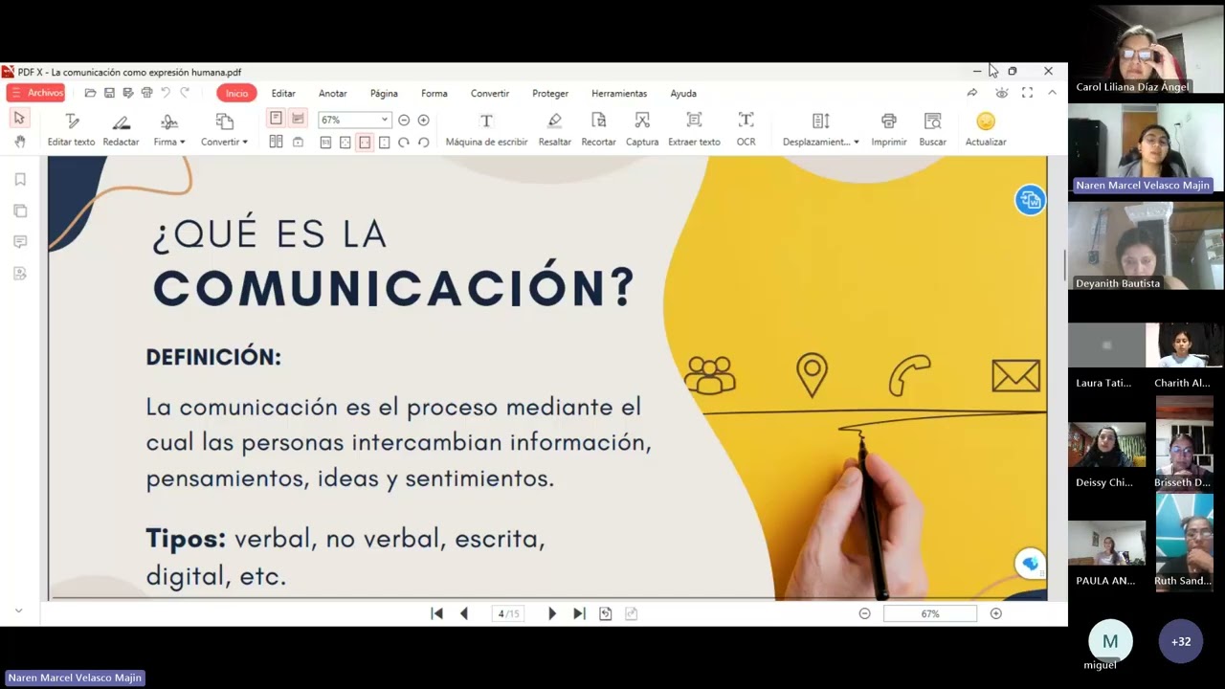Open the Archivos menu button
Viewport: 1225px width, 689px height.
[36, 93]
